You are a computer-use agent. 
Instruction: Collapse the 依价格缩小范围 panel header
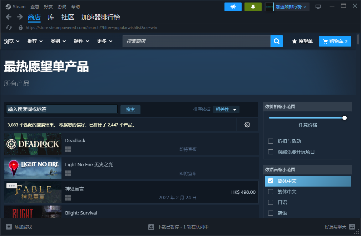[x=307, y=107]
